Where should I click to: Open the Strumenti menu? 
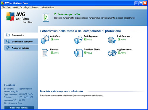(x=36, y=7)
